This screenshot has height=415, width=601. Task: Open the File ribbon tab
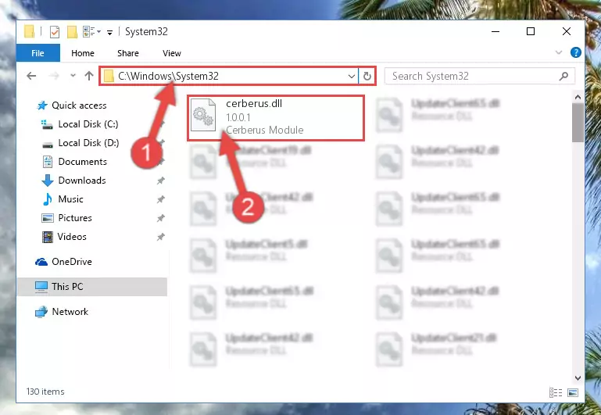(x=38, y=53)
